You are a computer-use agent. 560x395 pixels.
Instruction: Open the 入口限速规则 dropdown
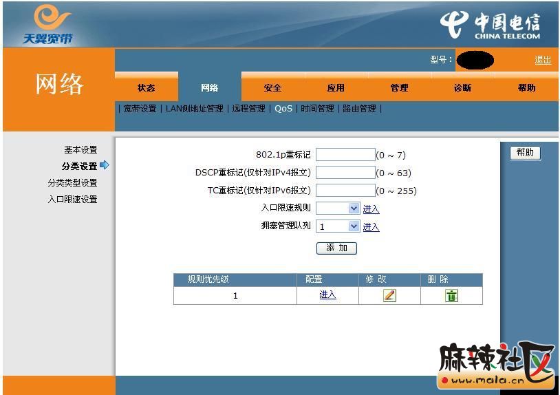354,209
